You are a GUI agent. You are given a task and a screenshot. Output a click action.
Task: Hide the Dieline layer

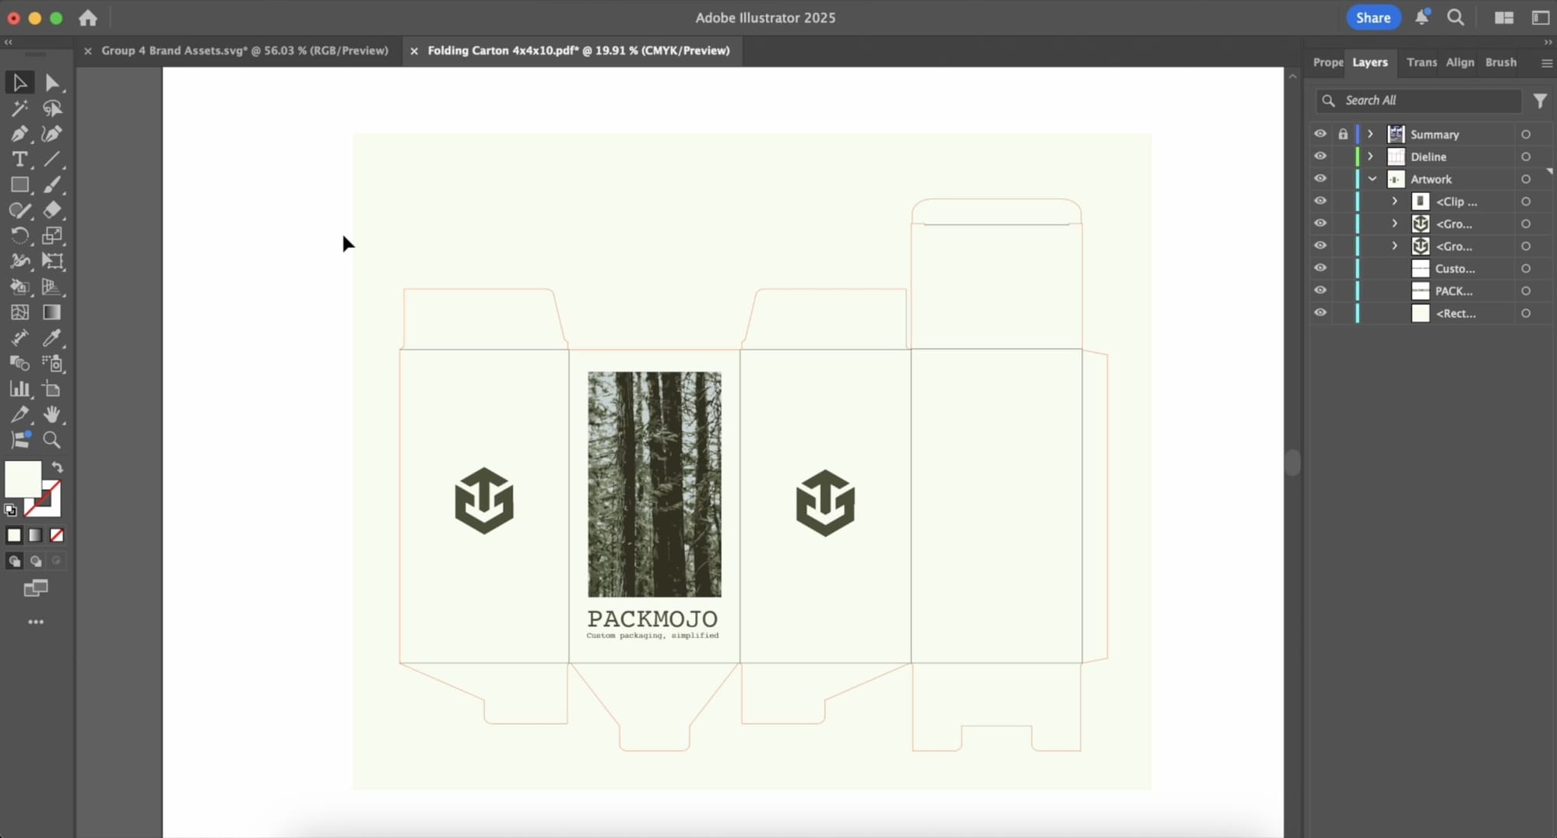pos(1320,157)
